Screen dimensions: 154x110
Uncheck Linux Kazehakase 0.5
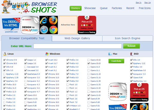[25, 74]
